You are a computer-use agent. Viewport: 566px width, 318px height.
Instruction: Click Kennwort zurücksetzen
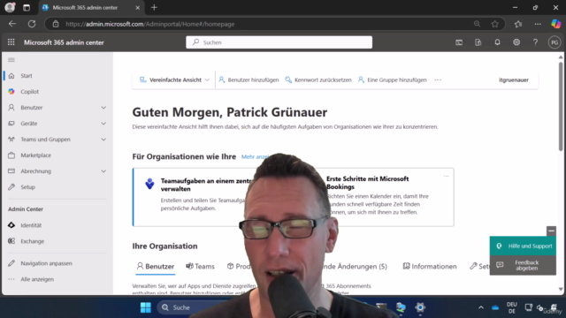coord(318,79)
